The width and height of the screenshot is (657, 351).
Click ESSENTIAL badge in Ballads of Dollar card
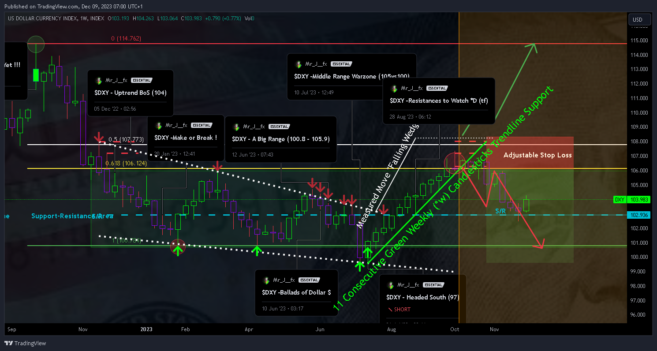309,280
